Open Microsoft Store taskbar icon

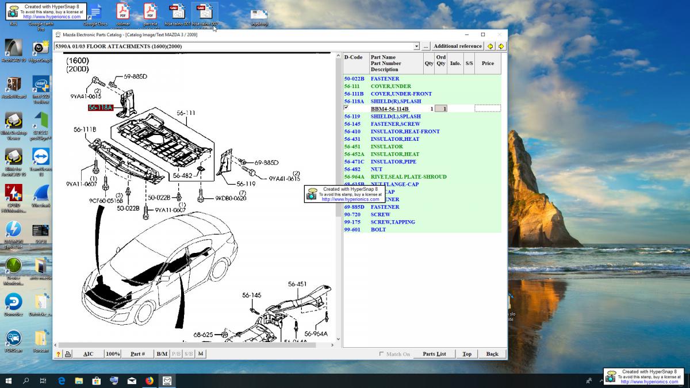coord(97,381)
